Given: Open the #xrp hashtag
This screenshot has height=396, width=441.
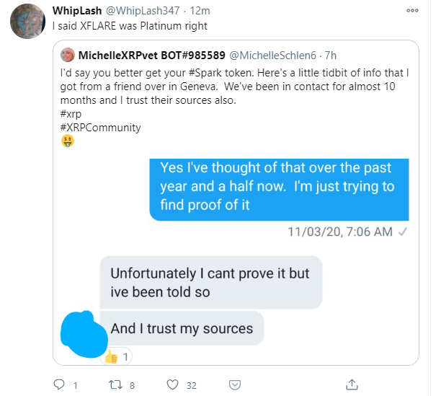Looking at the screenshot, I should coord(72,114).
